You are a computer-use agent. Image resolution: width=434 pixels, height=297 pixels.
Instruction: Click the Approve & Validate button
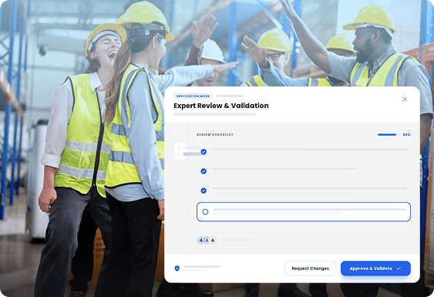coord(375,268)
